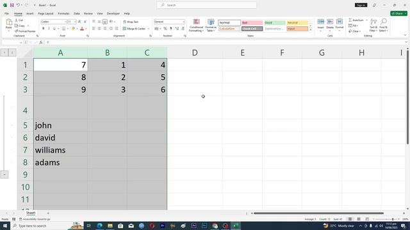
Task: Toggle Center horizontal alignment
Action: click(x=99, y=29)
